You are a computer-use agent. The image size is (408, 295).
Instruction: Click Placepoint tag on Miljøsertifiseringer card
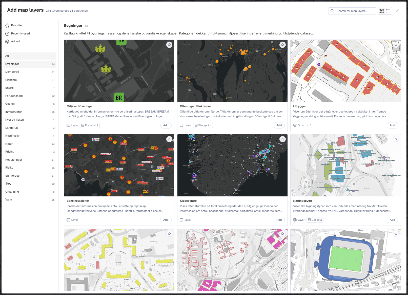(x=90, y=125)
